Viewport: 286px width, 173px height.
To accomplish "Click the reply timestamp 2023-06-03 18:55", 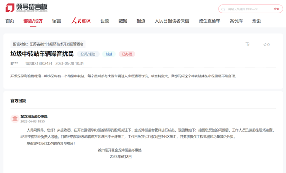I will point(32,121).
